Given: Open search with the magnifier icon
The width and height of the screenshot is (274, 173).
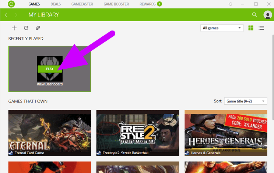Looking at the screenshot, I should pos(254,15).
